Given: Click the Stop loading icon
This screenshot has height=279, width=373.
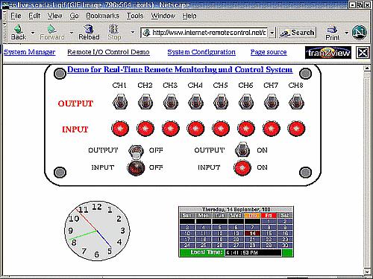Looking at the screenshot, I should [114, 32].
